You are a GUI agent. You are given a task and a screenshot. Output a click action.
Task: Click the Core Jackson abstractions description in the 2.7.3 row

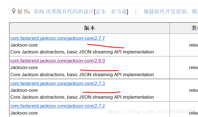82,97
